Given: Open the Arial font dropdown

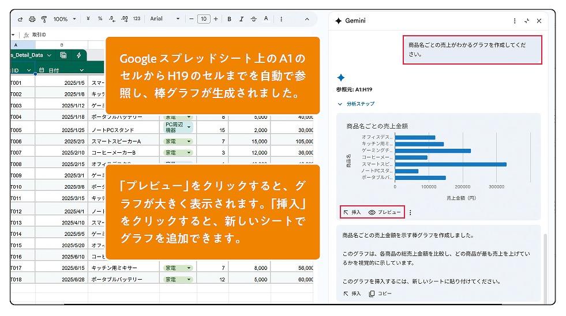Looking at the screenshot, I should (165, 19).
